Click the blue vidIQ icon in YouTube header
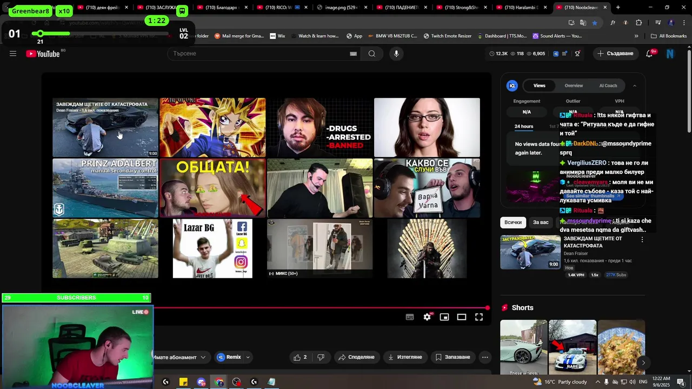This screenshot has height=389, width=692. [x=555, y=53]
